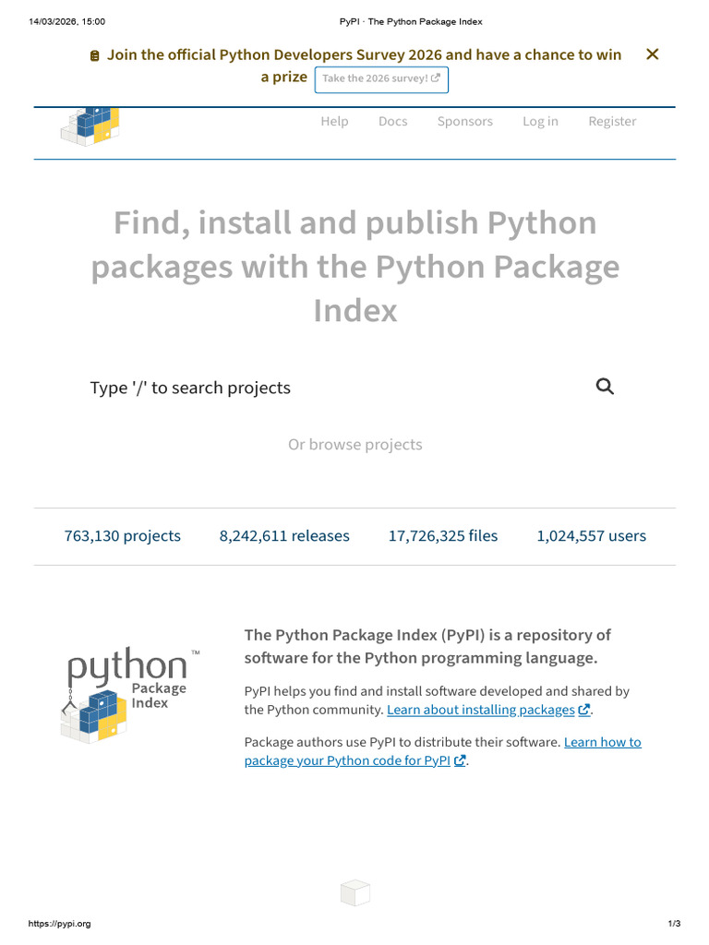Click external link icon after PyPI packaging link
This screenshot has width=709, height=945.
pos(460,761)
